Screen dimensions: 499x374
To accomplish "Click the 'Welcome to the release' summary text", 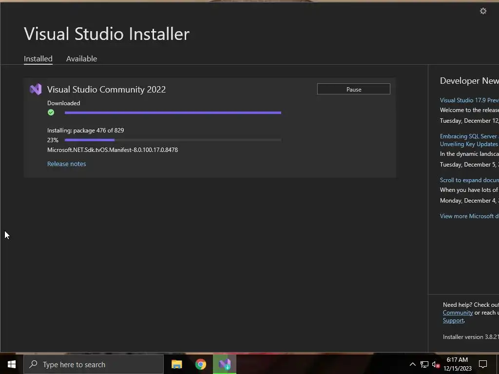I will [x=469, y=110].
